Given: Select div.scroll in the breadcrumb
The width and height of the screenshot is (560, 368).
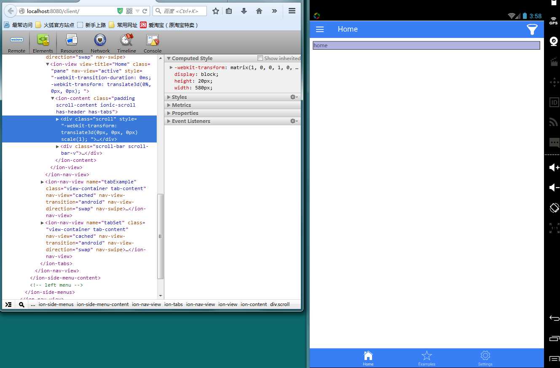Looking at the screenshot, I should pyautogui.click(x=280, y=304).
